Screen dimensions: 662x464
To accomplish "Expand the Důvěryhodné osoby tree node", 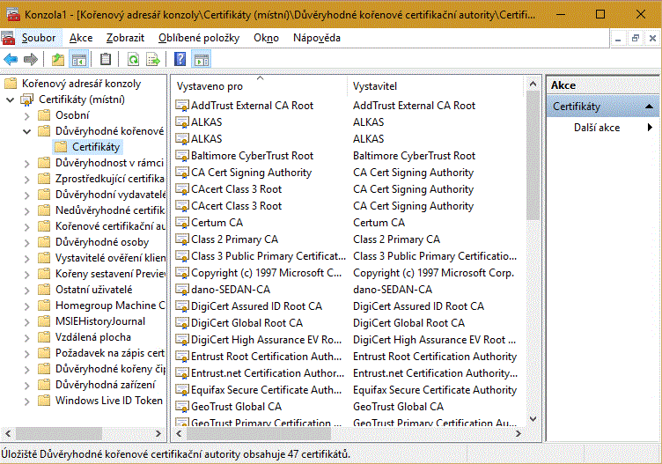I will tap(27, 241).
